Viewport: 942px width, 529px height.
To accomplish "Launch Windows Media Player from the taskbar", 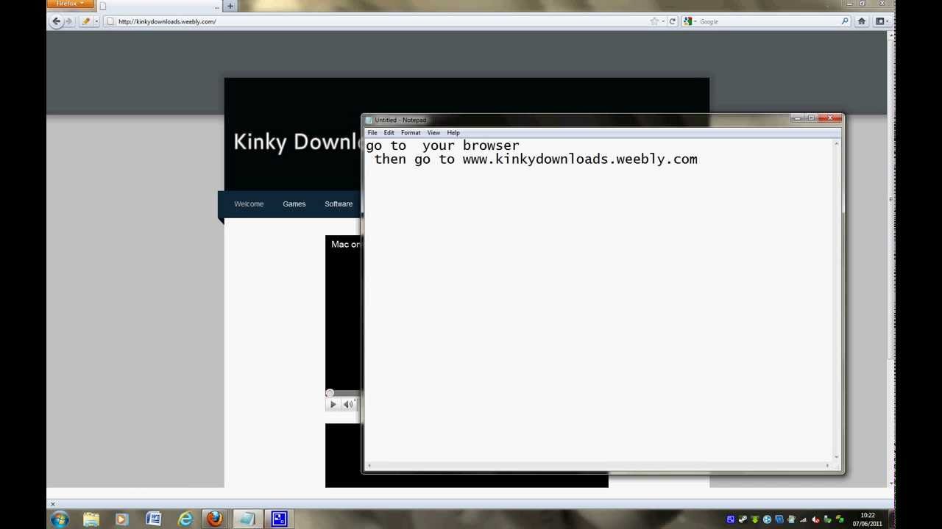I will pyautogui.click(x=122, y=519).
